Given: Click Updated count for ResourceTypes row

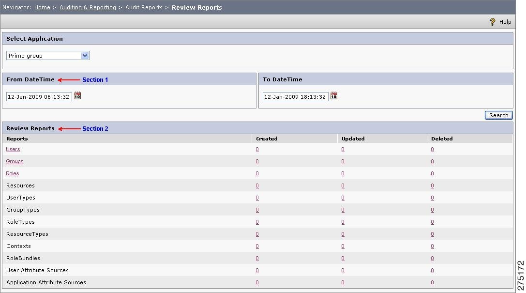Looking at the screenshot, I should point(343,234).
